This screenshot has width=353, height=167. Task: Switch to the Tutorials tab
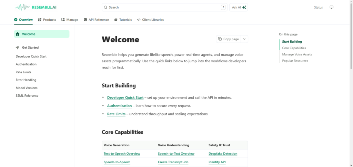coord(123,20)
